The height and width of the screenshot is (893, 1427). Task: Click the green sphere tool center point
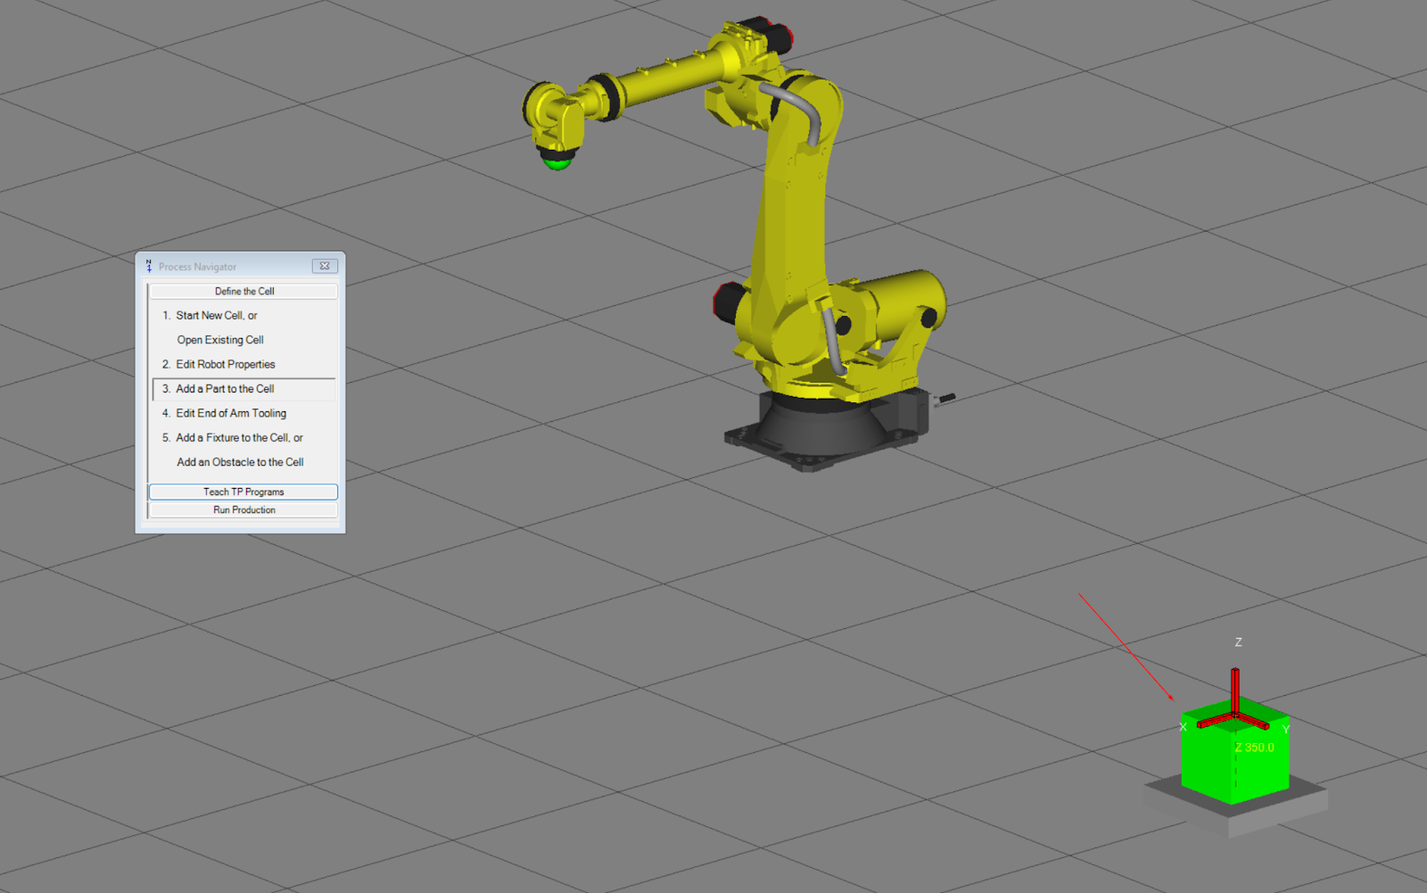pos(557,162)
